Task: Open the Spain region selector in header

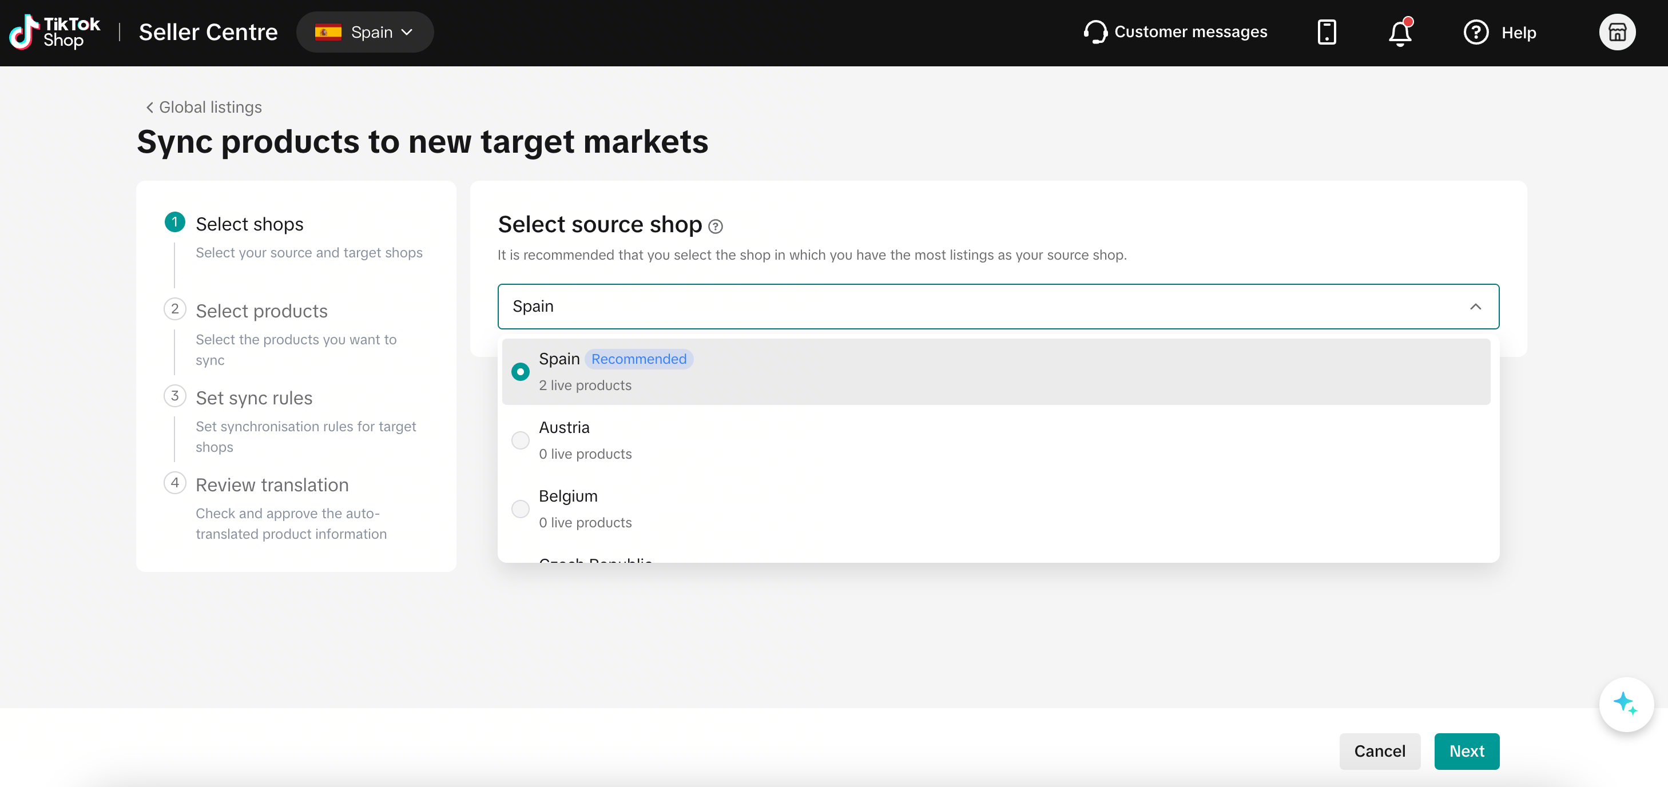Action: coord(364,33)
